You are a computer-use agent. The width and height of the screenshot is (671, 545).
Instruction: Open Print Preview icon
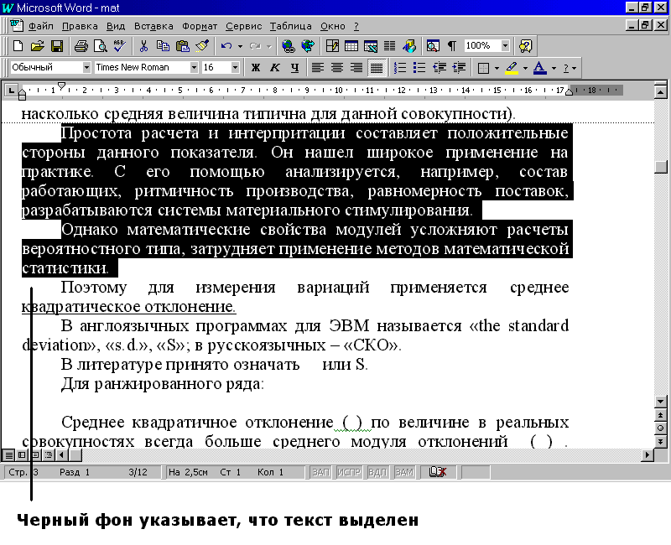coord(101,46)
